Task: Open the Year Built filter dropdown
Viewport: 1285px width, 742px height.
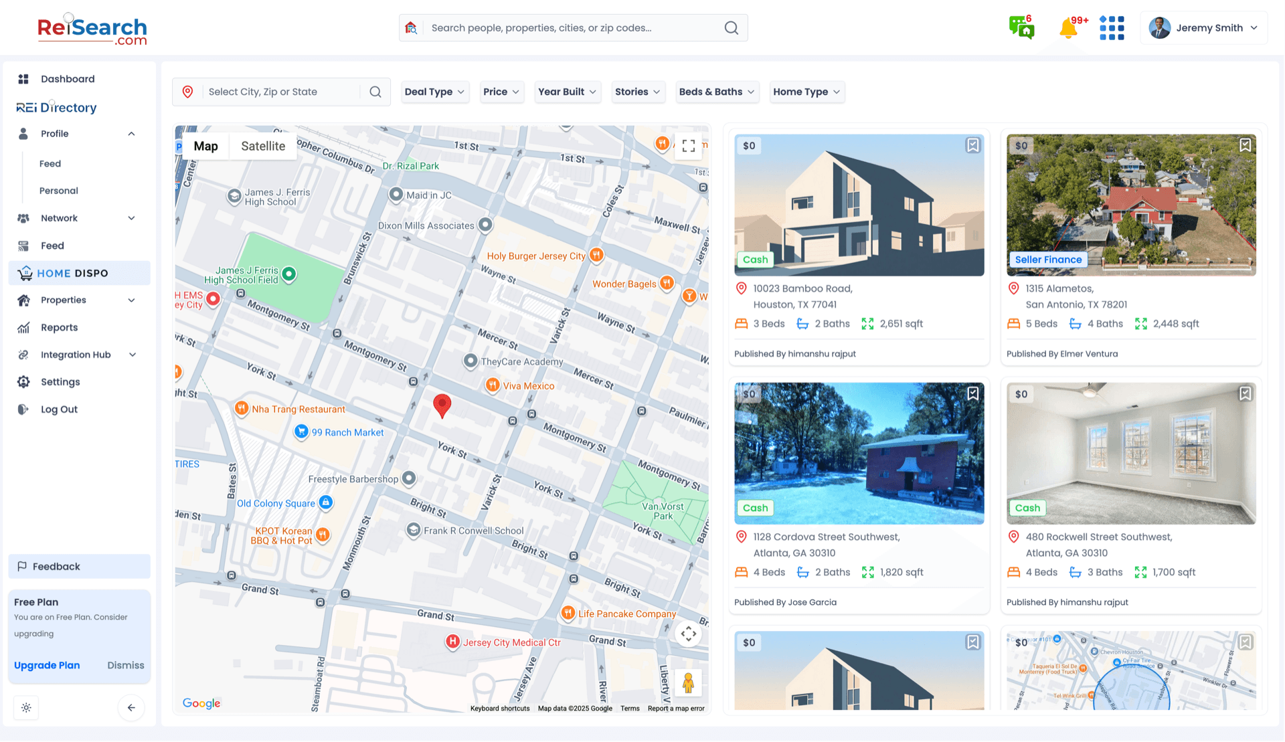Action: (567, 92)
